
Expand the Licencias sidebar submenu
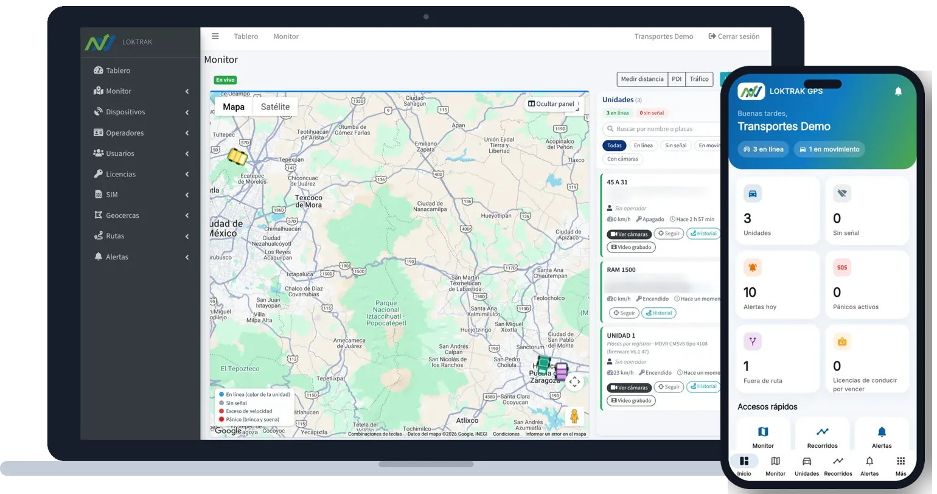pyautogui.click(x=140, y=174)
